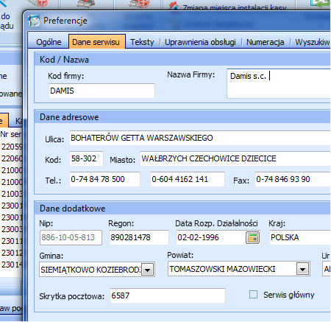The height and width of the screenshot is (322, 331).
Task: Select the Uprawnienia obsługi tab
Action: click(x=200, y=42)
